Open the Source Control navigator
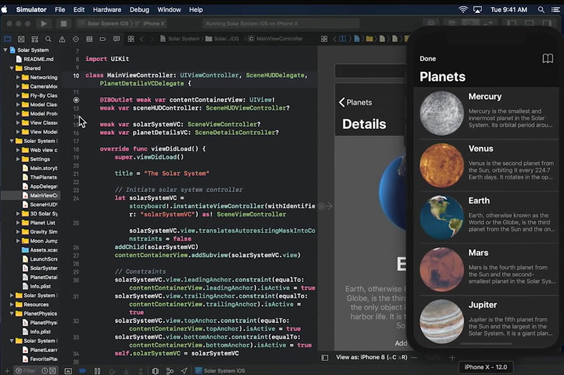 click(x=21, y=39)
